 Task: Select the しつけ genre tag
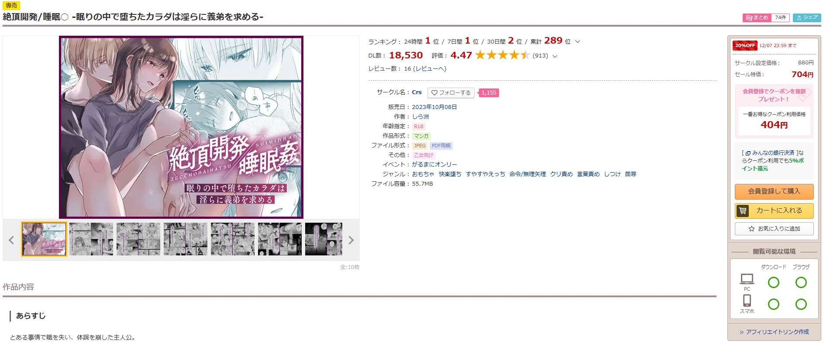[612, 174]
